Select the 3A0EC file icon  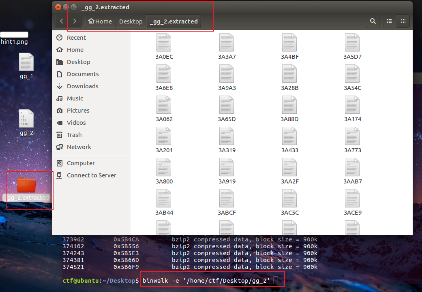164,43
